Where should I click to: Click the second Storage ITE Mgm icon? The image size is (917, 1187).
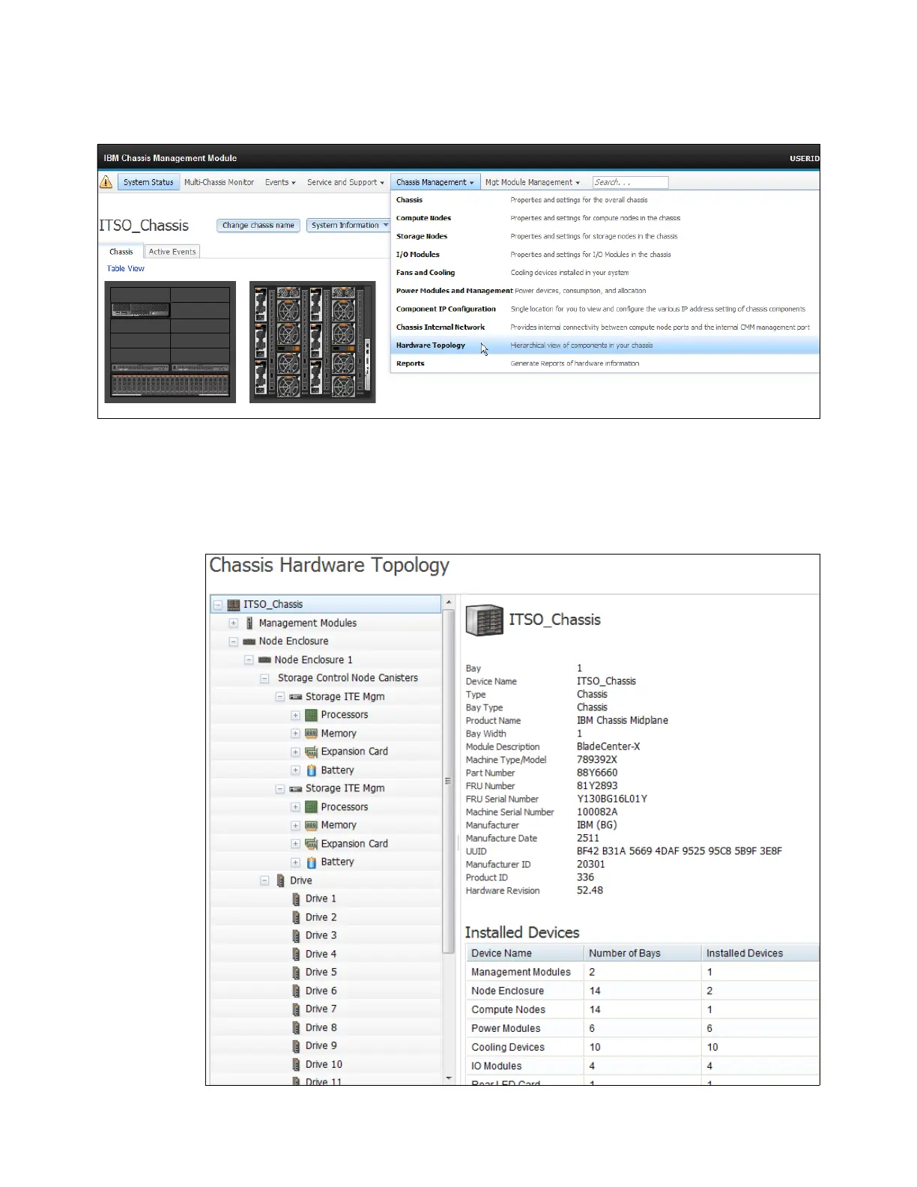pyautogui.click(x=296, y=788)
